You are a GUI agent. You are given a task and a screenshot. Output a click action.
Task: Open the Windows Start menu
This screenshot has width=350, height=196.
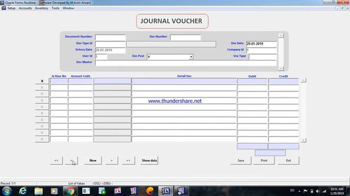(7, 191)
